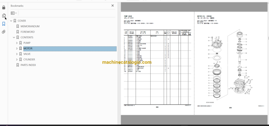Open the CYLINDER bookmark

[29, 60]
